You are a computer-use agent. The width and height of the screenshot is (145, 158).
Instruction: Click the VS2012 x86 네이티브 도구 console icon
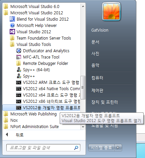pyautogui.click(x=19, y=101)
